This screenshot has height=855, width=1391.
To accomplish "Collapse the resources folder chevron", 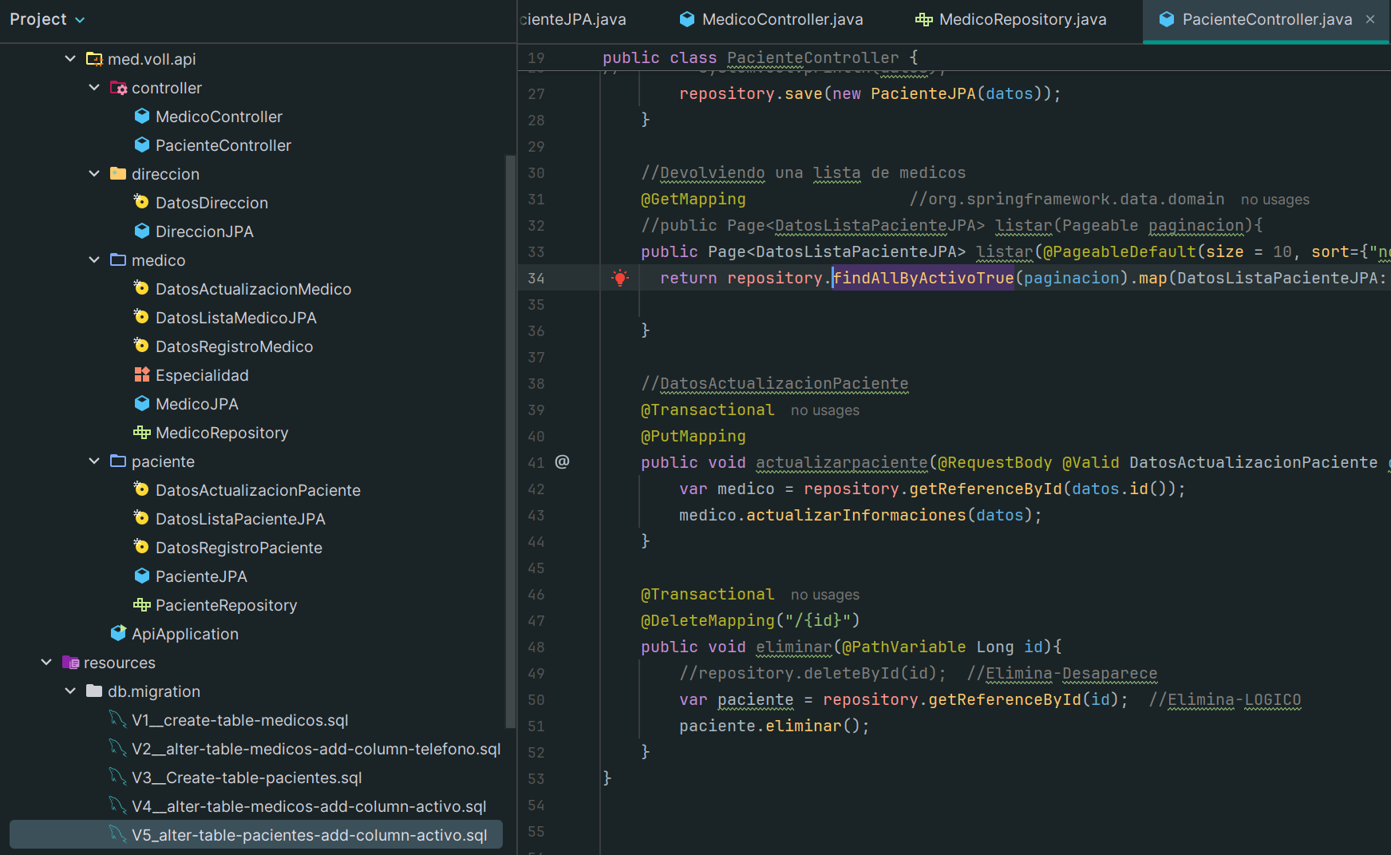I will [46, 663].
